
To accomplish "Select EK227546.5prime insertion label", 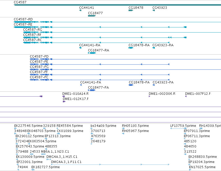I will [x=28, y=126].
